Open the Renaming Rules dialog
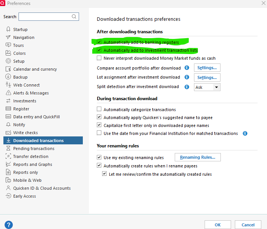Viewport: 267px width, 229px height. pyautogui.click(x=198, y=157)
